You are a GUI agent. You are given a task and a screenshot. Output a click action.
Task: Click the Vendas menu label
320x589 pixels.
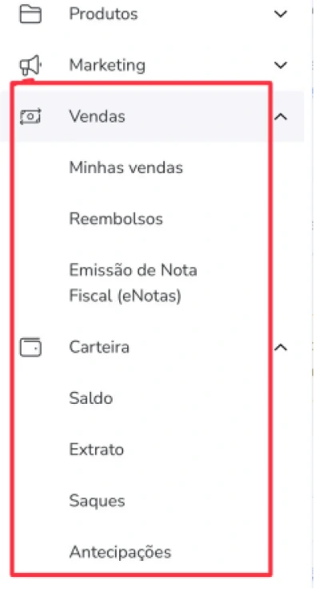[x=97, y=116]
